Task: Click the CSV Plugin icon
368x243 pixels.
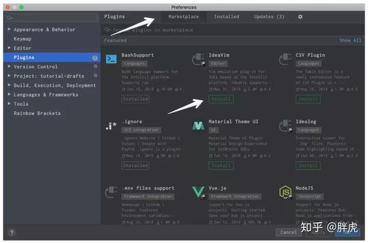Action: tap(285, 59)
